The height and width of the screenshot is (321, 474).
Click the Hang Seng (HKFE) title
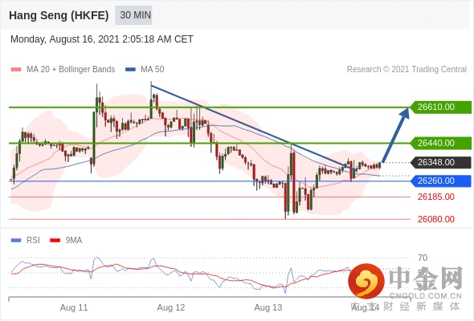[x=59, y=15]
